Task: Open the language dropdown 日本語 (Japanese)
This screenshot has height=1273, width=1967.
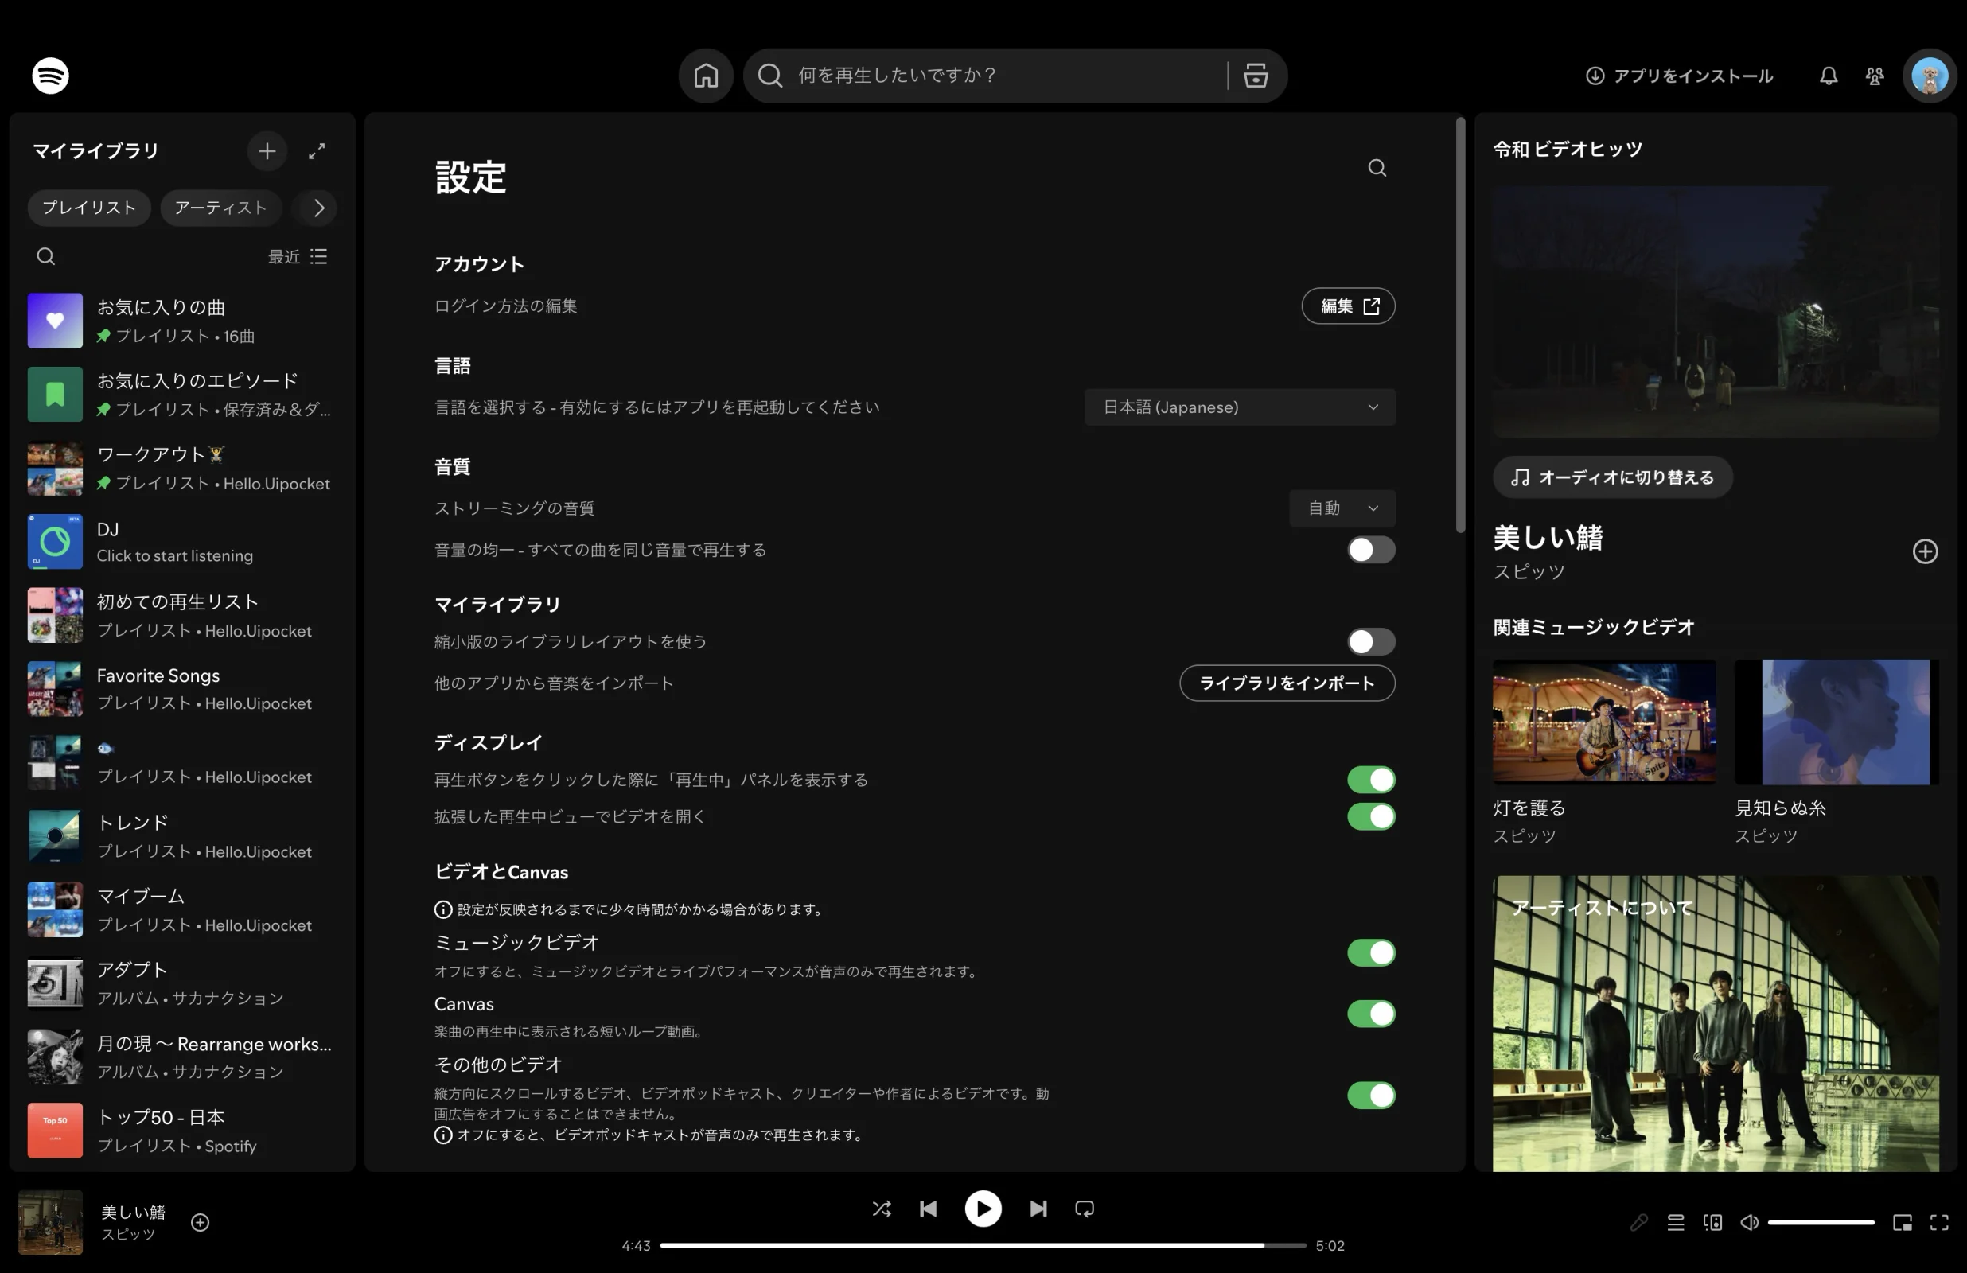Action: coord(1240,407)
